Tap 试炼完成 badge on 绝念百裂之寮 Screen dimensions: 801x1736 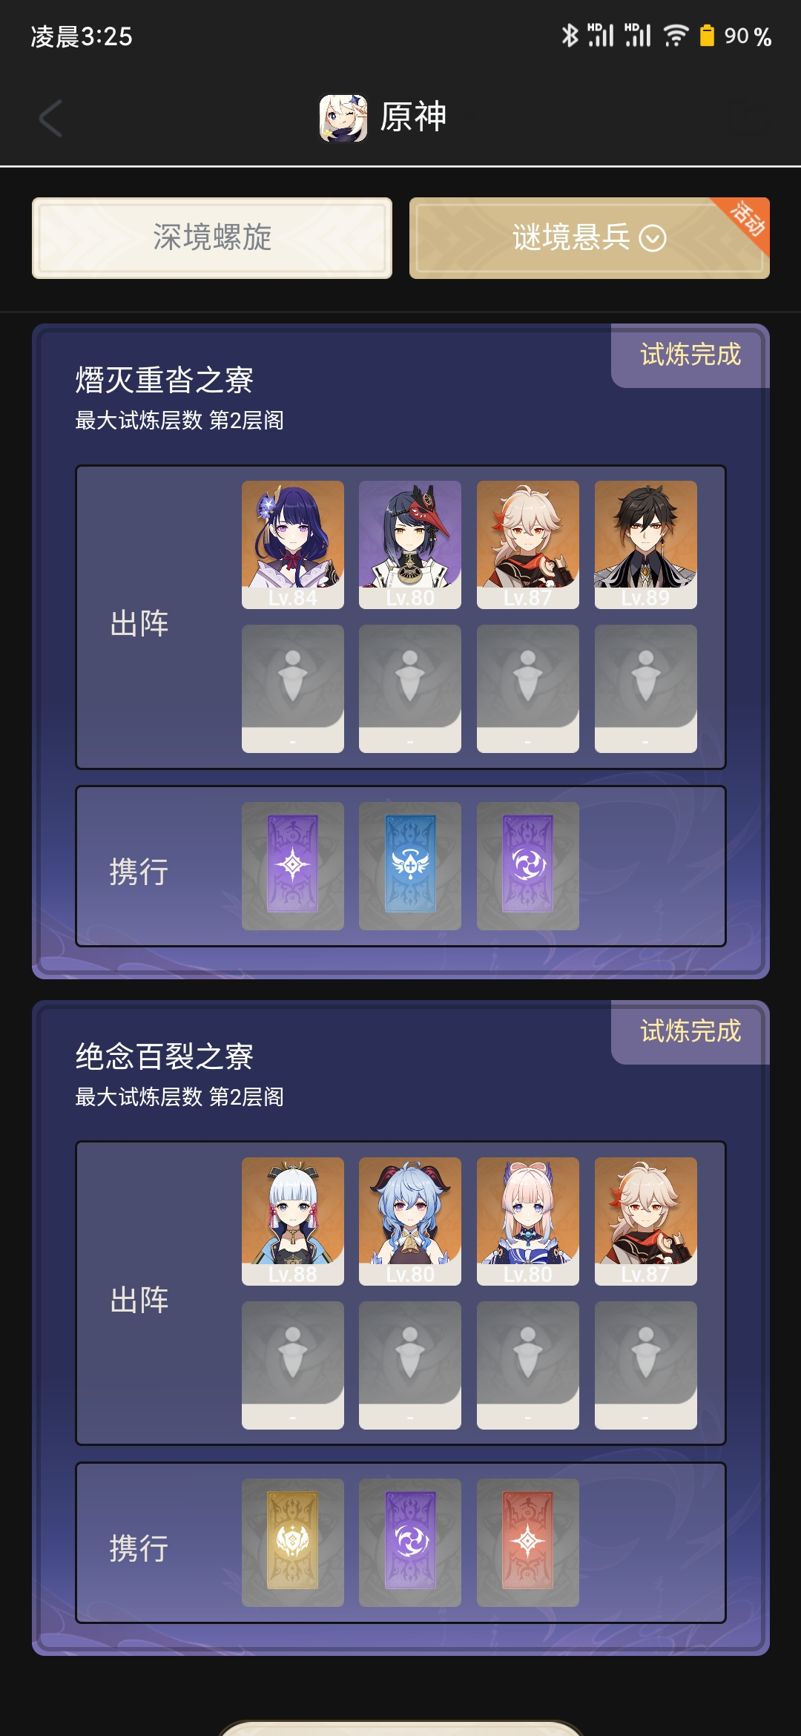click(x=690, y=1032)
